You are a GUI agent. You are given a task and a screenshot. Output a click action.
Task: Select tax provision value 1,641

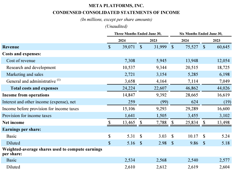pyautogui.click(x=130, y=116)
